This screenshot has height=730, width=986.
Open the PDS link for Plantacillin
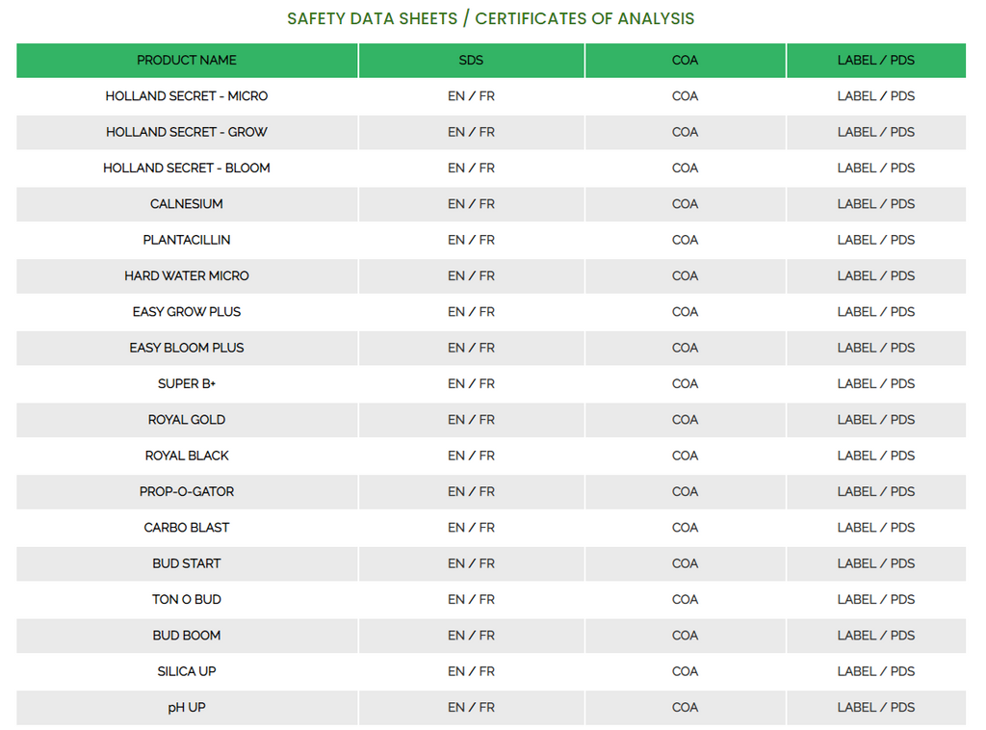(x=902, y=240)
